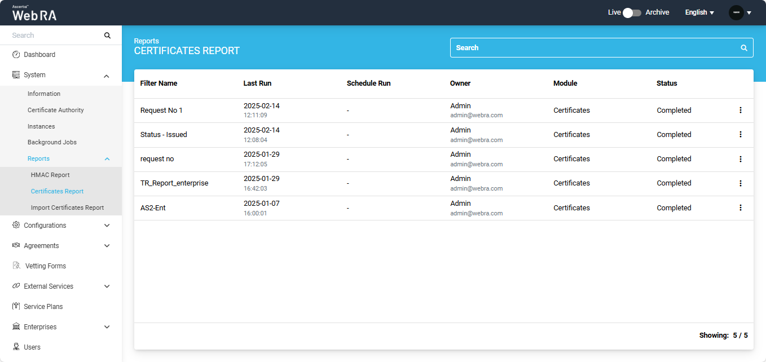The height and width of the screenshot is (362, 766).
Task: Open the Dashboard gauge icon
Action: point(16,55)
